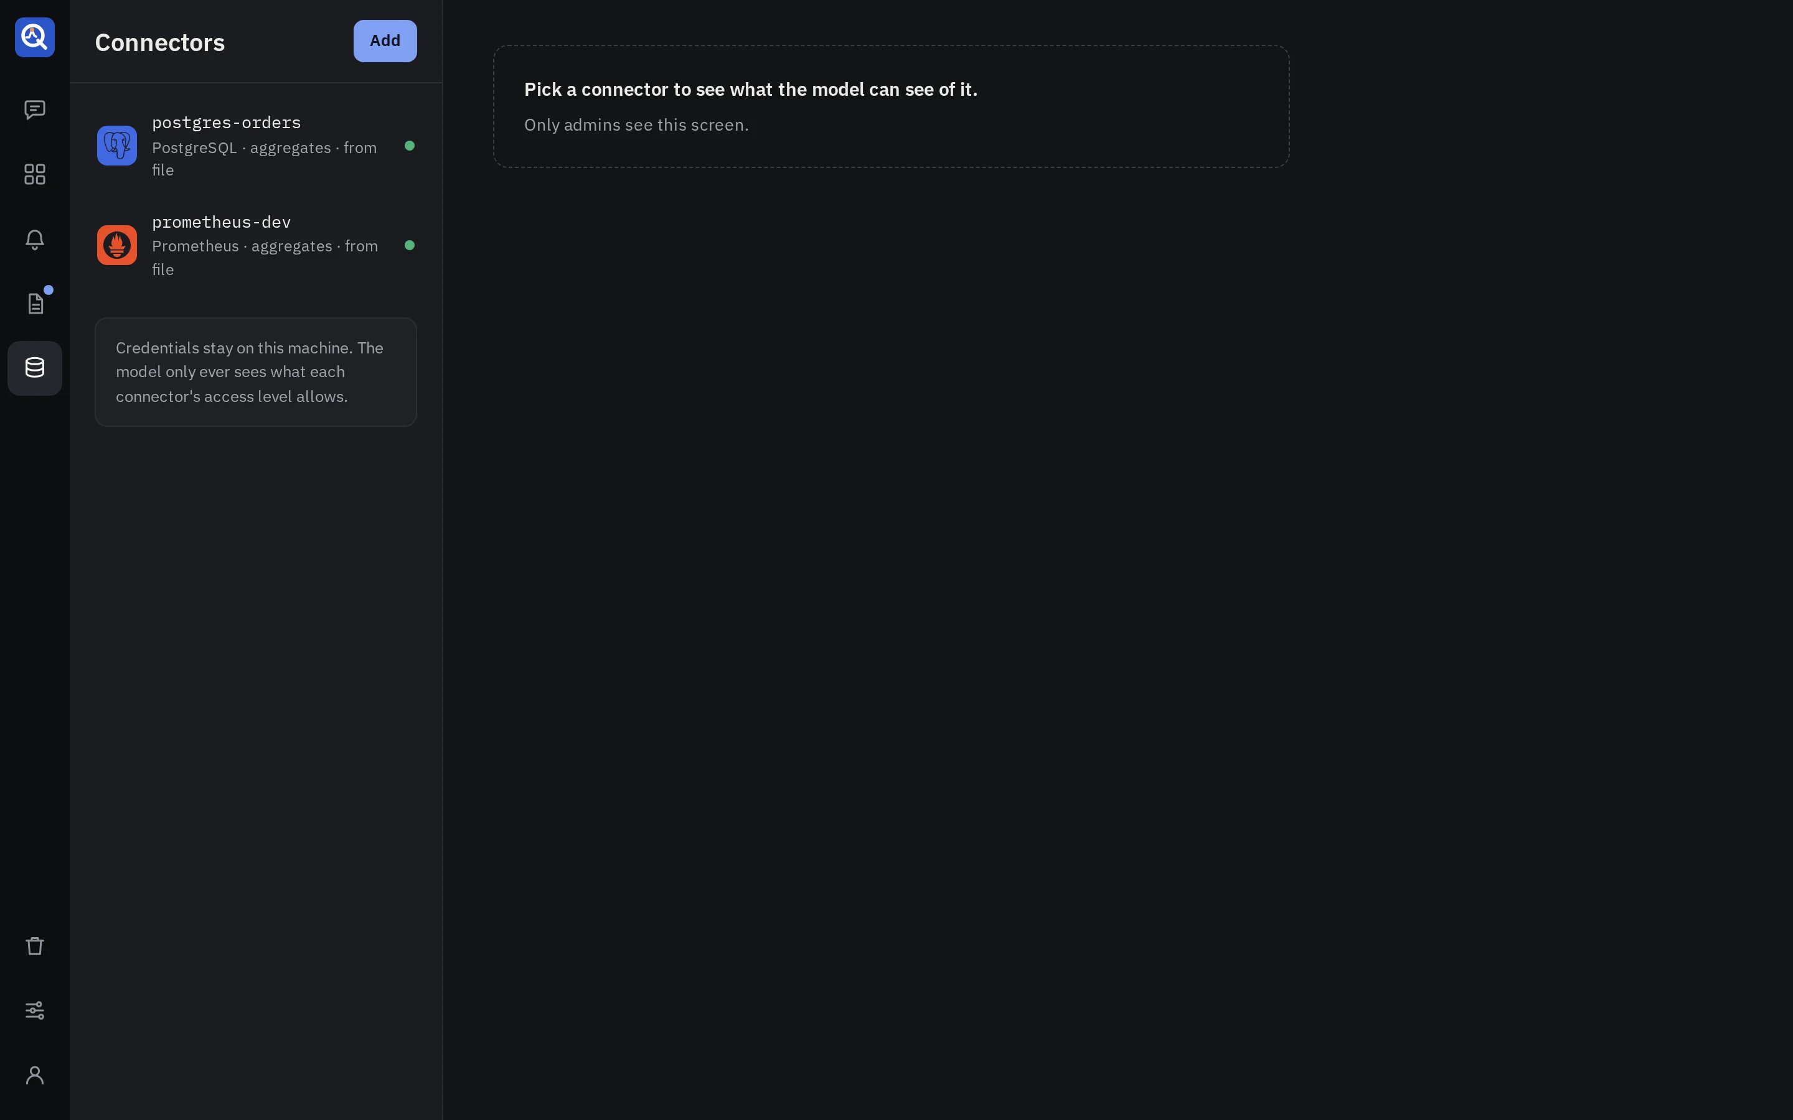Screen dimensions: 1793x1120
Task: Click the PostgreSQL elephant icon
Action: click(x=117, y=145)
